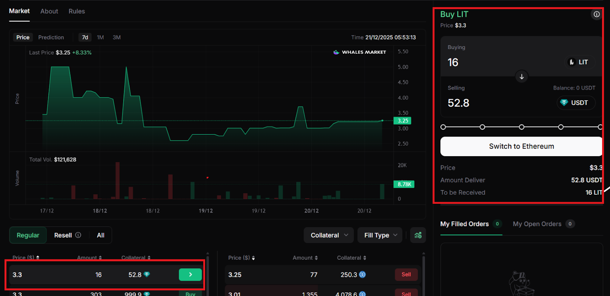Click the info icon next to Resell
The height and width of the screenshot is (296, 610).
(x=78, y=235)
